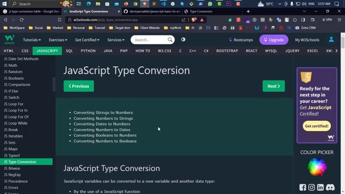Open the Facebook social icon

(302, 188)
